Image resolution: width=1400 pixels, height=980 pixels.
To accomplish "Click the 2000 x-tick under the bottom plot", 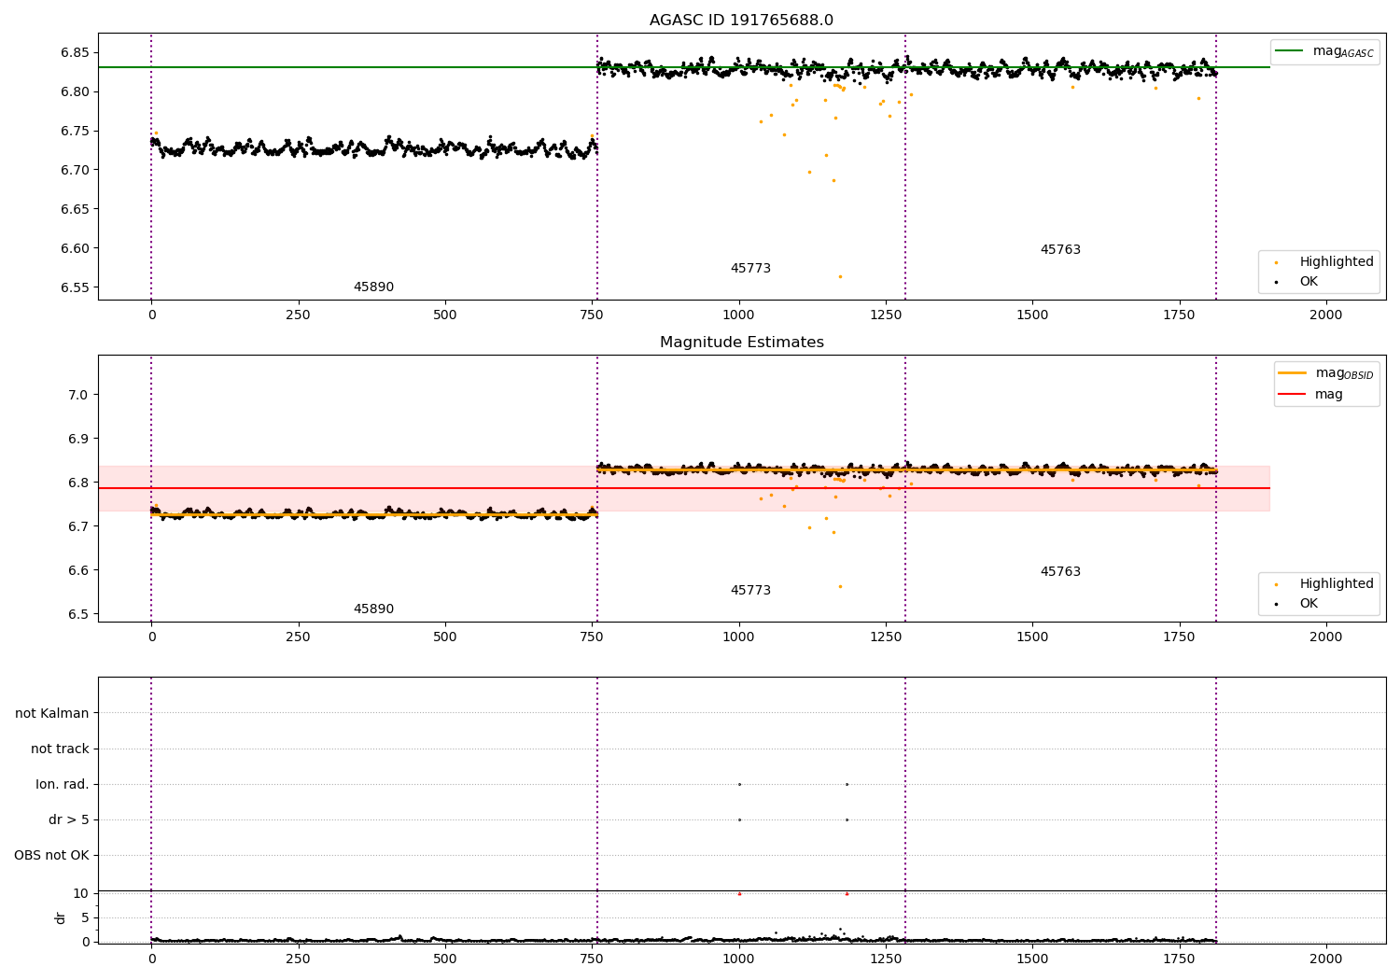I will pos(1326,959).
